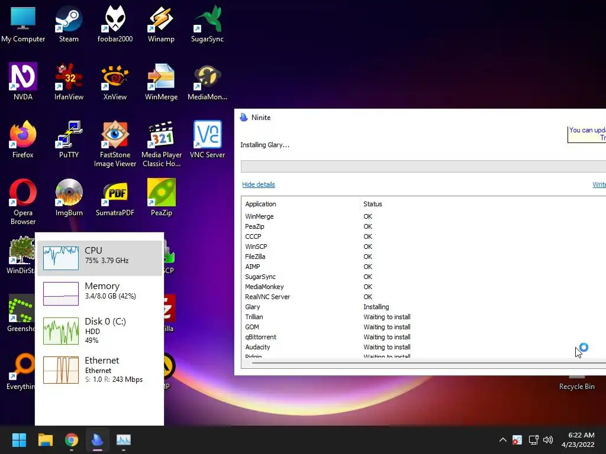Image resolution: width=606 pixels, height=454 pixels.
Task: Open the network status tray icon
Action: (x=533, y=440)
